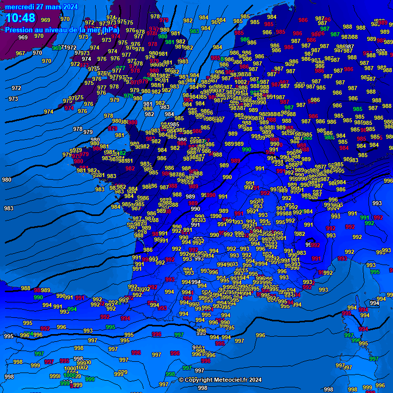Screen dimensions: 393x393
Task: Select the 1002 reading in lower-left corner
Action: [x=82, y=367]
